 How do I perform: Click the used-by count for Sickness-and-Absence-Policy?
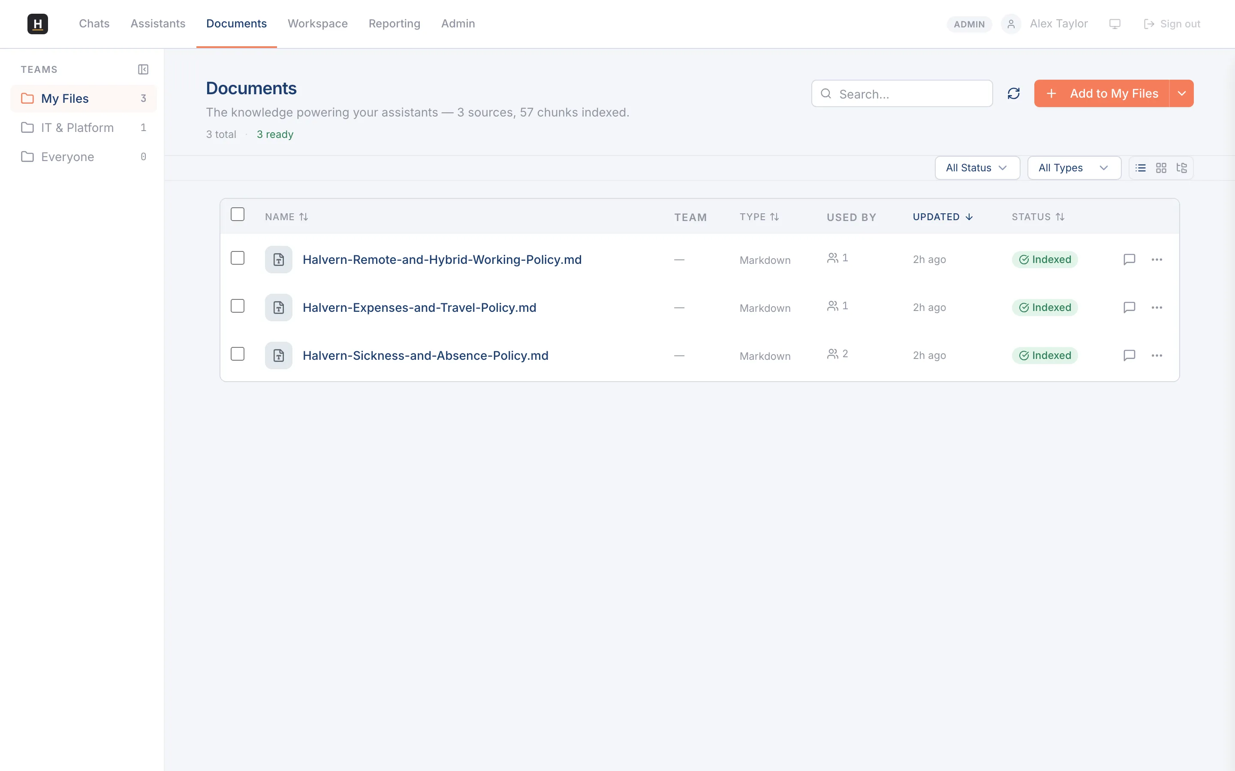837,354
